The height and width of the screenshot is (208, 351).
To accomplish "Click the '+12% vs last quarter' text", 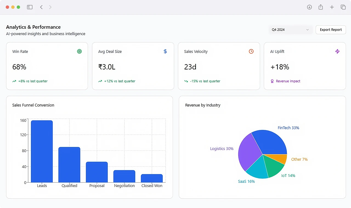I will 120,81.
